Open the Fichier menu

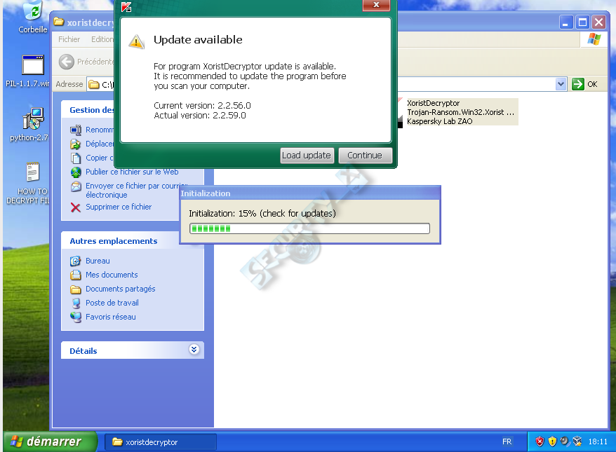coord(69,39)
